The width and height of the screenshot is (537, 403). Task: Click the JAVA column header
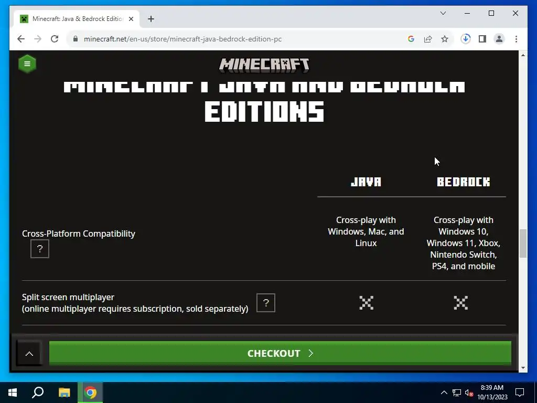tap(366, 182)
